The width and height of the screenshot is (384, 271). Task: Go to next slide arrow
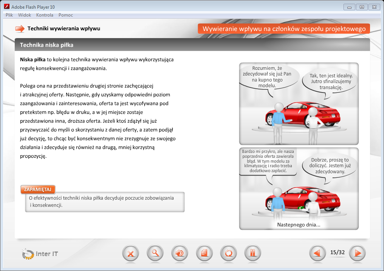[357, 253]
